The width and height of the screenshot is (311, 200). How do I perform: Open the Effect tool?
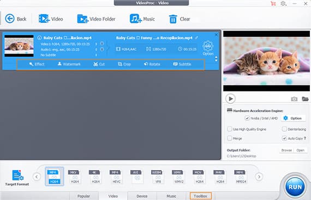pos(37,64)
